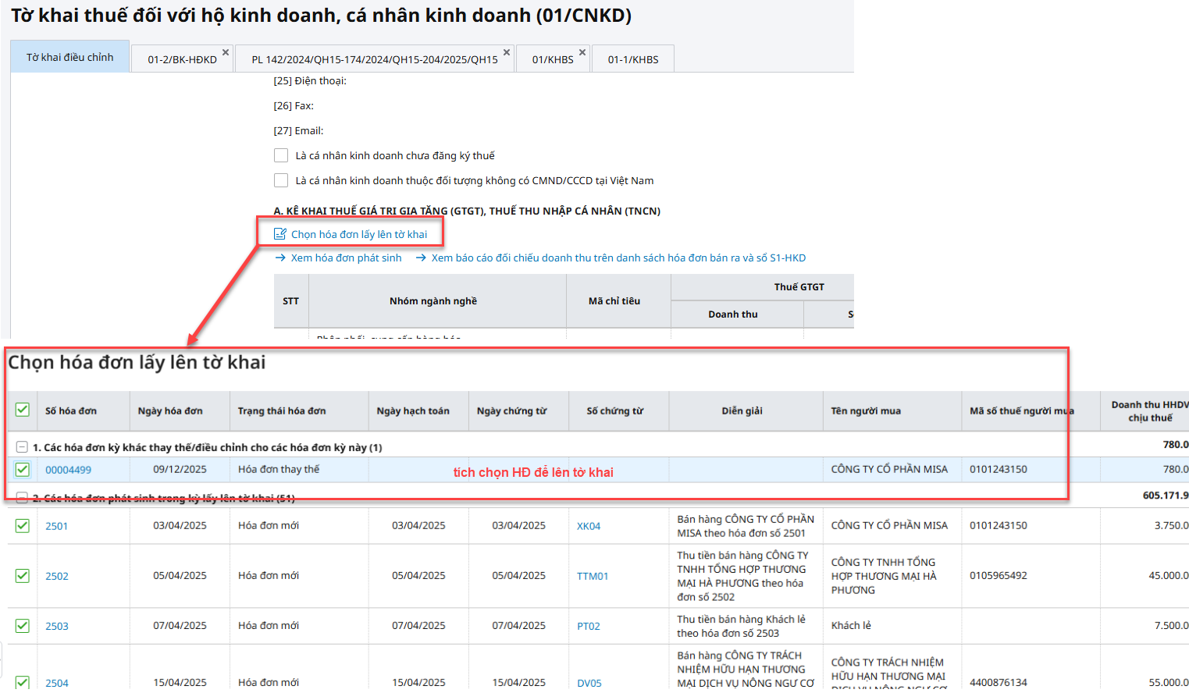Open the 01-1/KHBS tab

(633, 59)
